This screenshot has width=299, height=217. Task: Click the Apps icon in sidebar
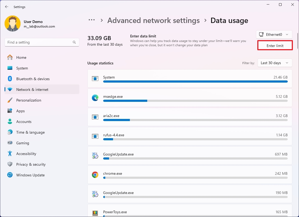10,111
